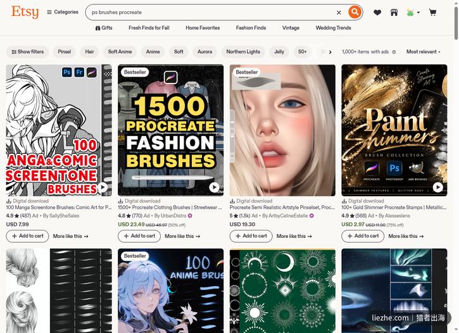Open Favorites heart icon
Viewport: 459px width, 333px height.
(377, 12)
